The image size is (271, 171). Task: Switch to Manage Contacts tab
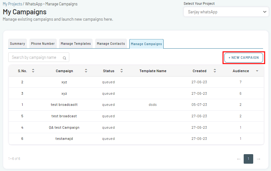(x=111, y=44)
